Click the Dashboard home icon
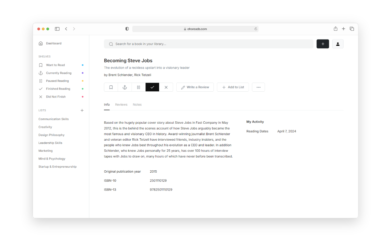391x248 pixels. (x=41, y=43)
